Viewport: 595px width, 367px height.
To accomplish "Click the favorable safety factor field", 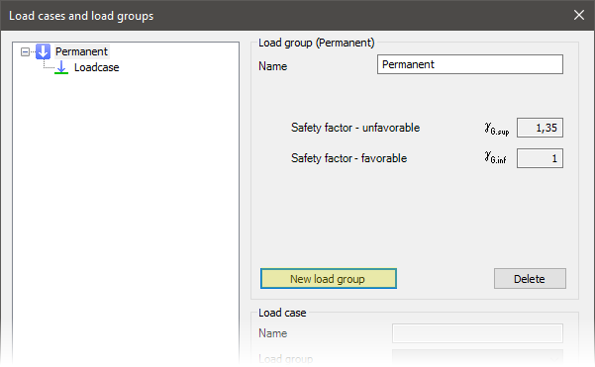I will point(540,158).
